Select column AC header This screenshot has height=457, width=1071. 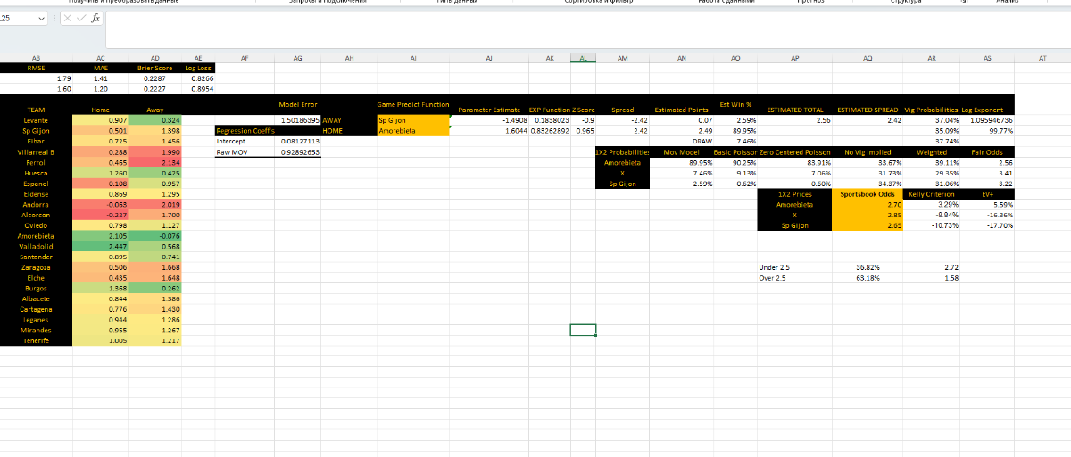click(x=101, y=58)
